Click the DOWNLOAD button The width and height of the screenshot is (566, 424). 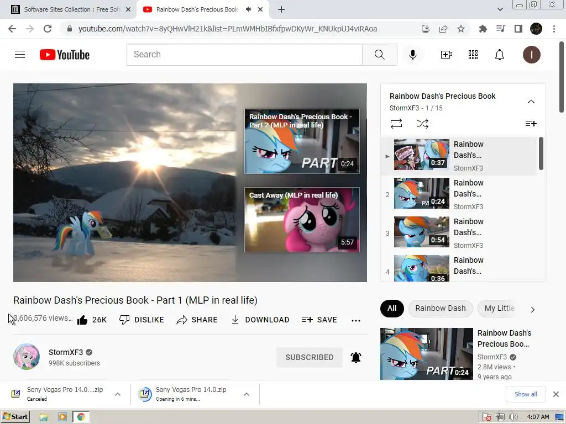tap(260, 320)
